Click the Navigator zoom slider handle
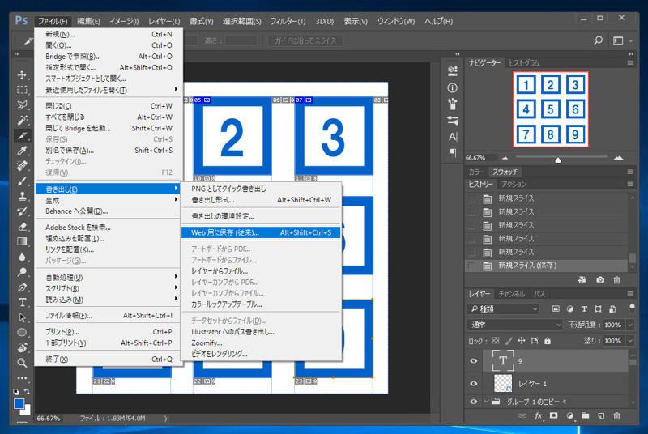This screenshot has width=648, height=434. (558, 160)
